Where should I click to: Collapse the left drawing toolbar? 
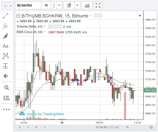click(14, 64)
